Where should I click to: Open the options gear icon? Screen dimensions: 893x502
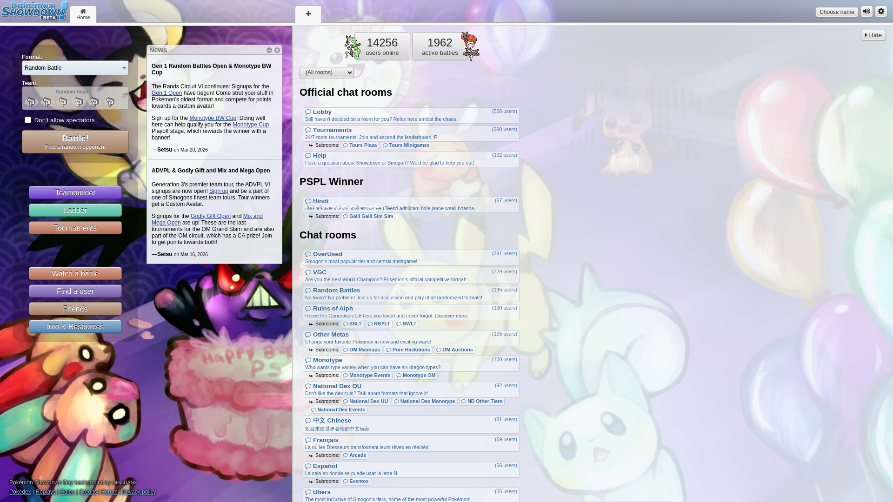tap(881, 12)
